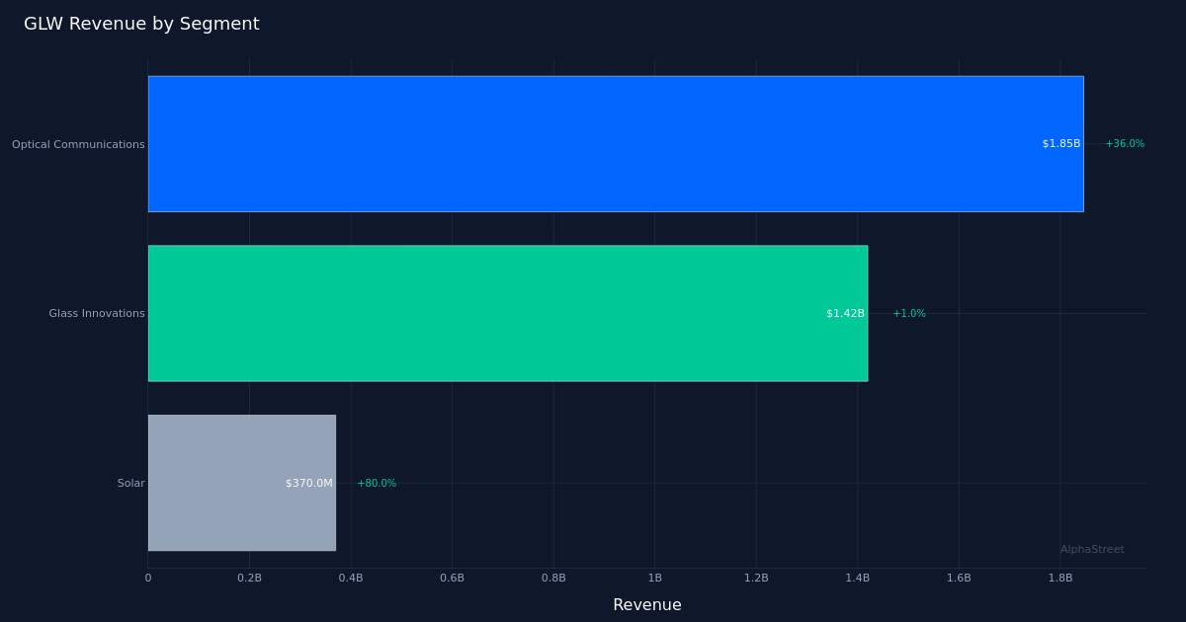
Task: Click the chart title GLW Revenue by Segment
Action: [141, 23]
